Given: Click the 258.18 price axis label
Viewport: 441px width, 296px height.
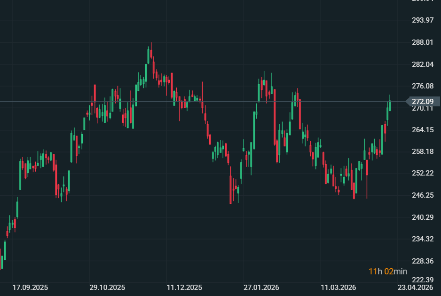Looking at the screenshot, I should coord(422,152).
